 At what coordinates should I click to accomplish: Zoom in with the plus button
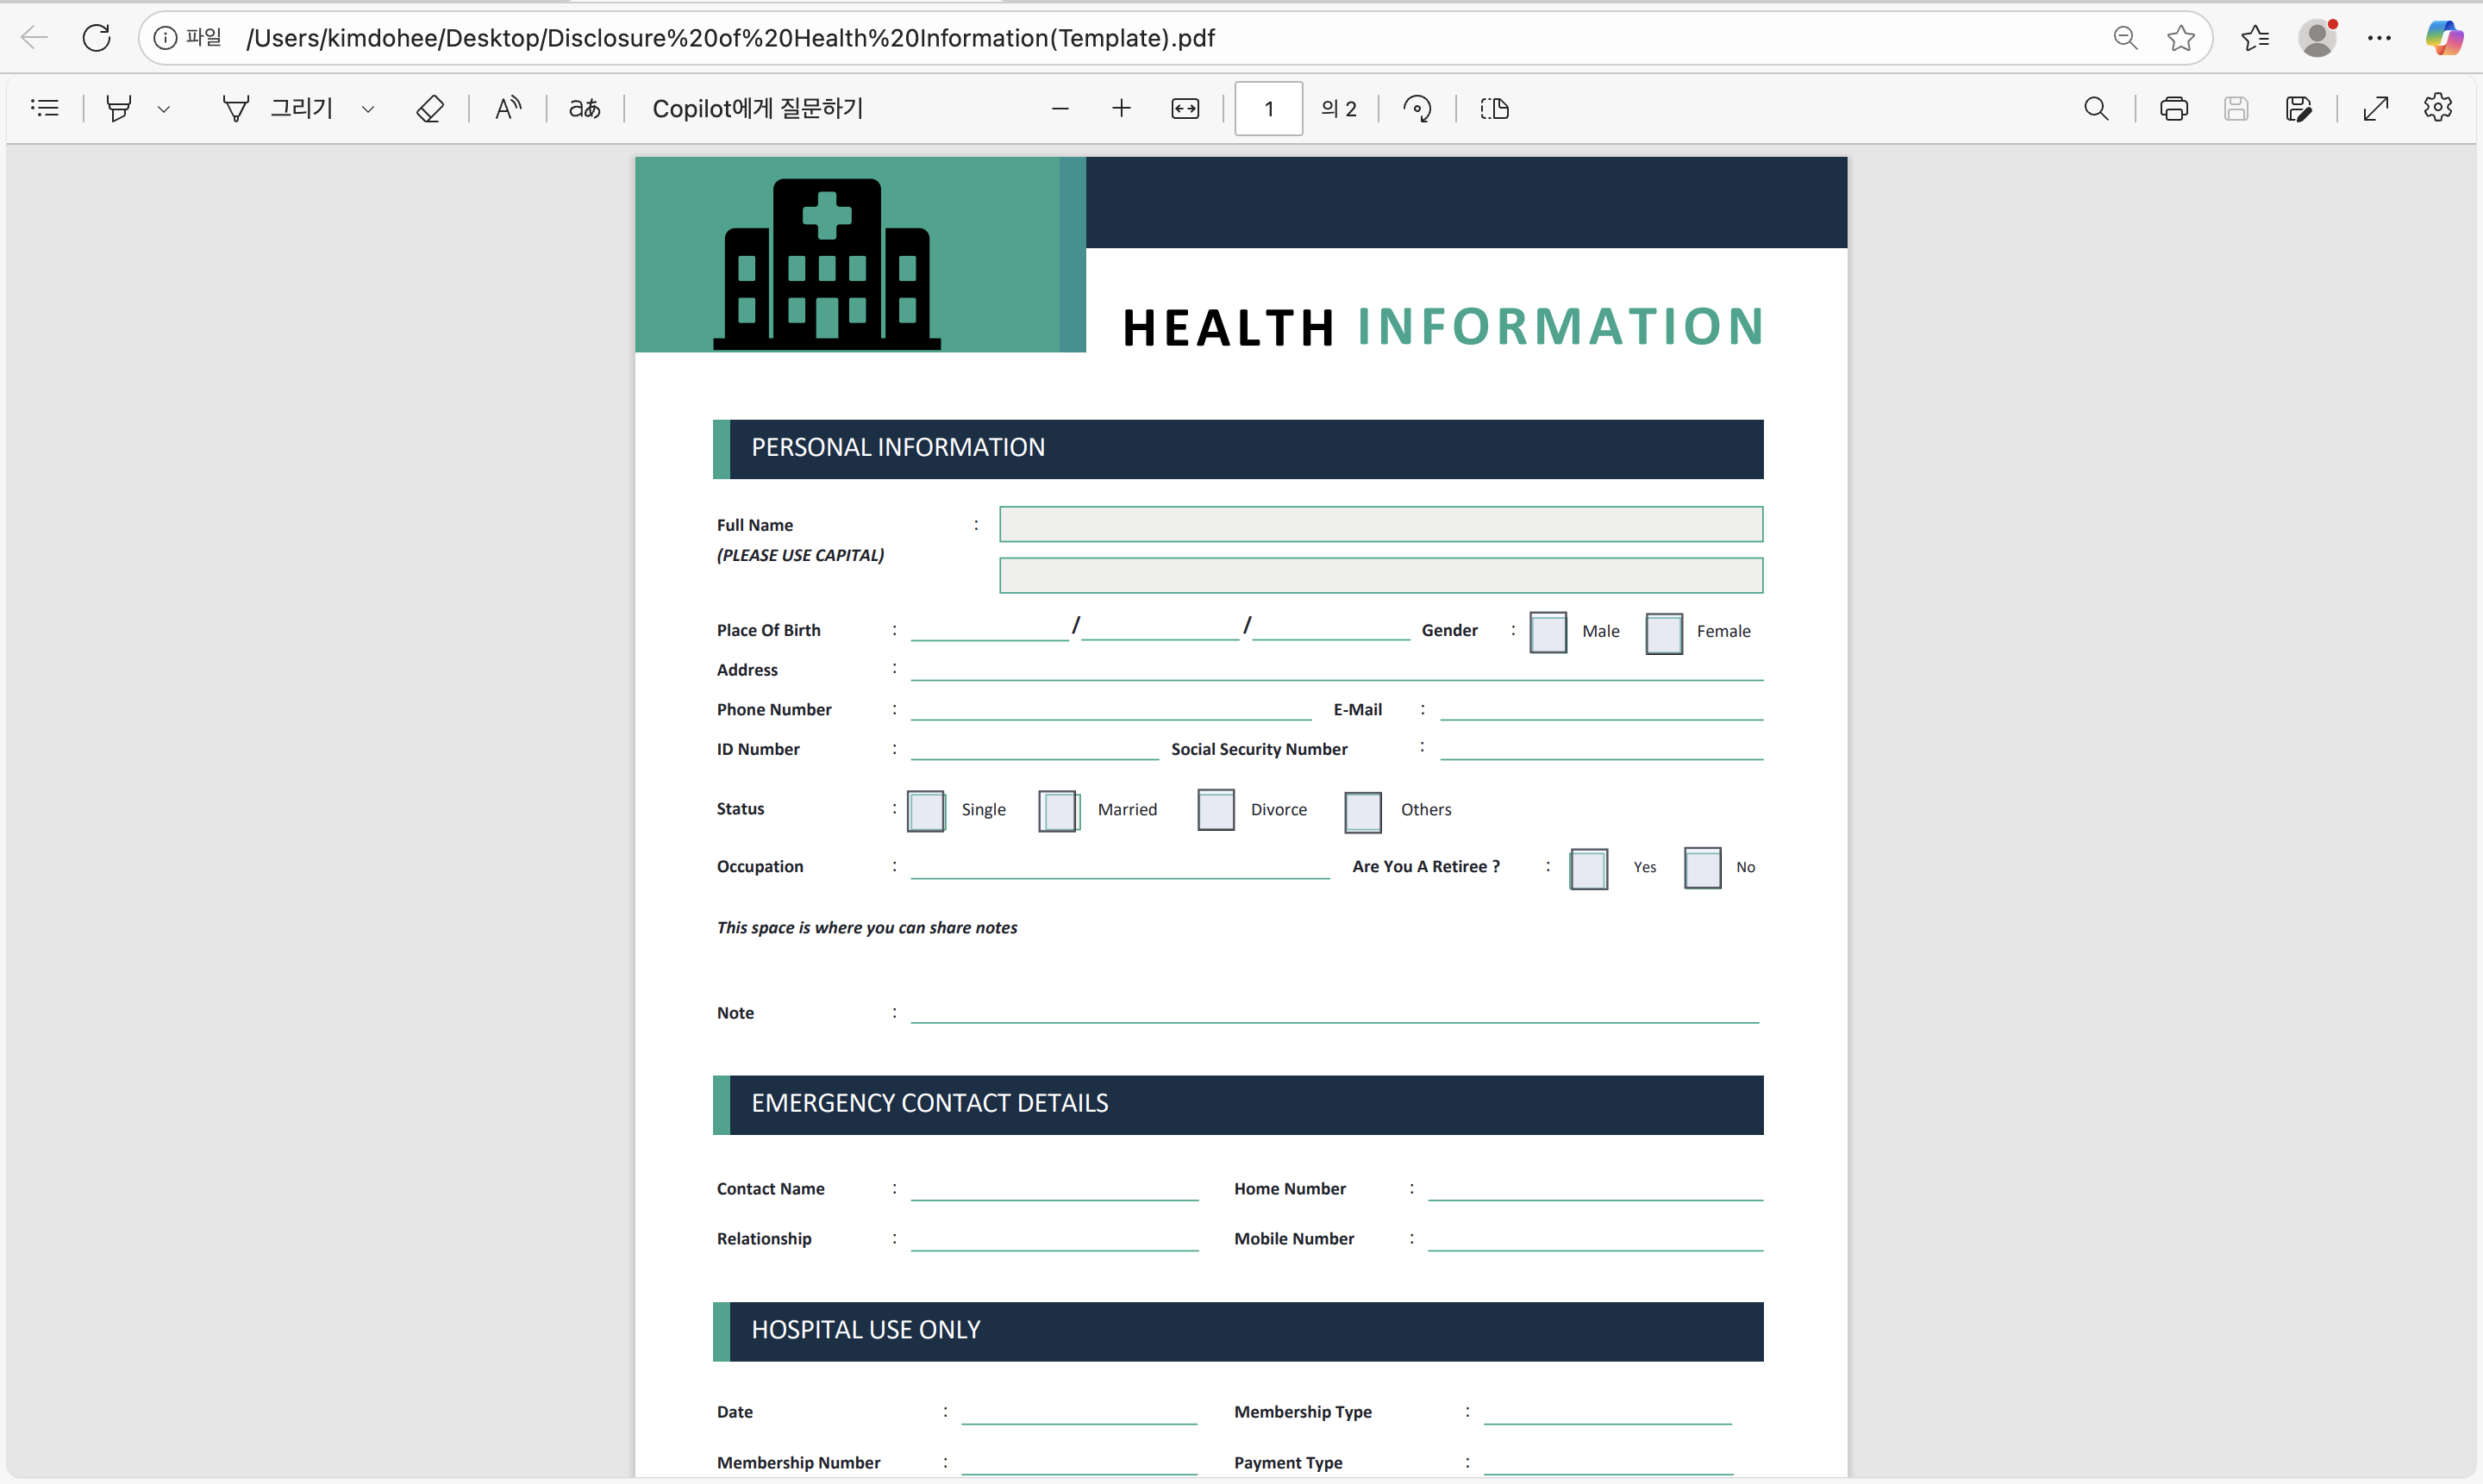click(1122, 108)
